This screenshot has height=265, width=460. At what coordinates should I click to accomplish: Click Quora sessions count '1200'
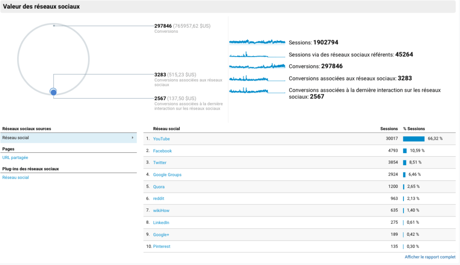tap(393, 186)
